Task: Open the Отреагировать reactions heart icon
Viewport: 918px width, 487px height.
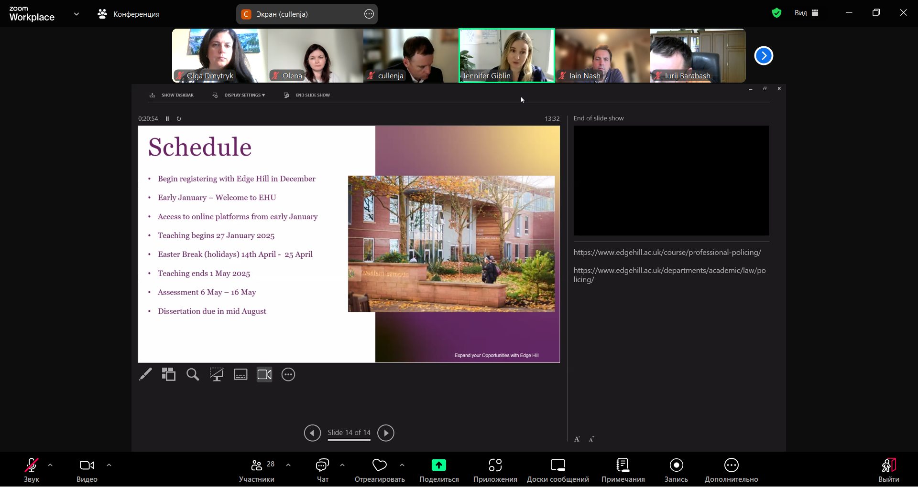Action: (x=379, y=466)
